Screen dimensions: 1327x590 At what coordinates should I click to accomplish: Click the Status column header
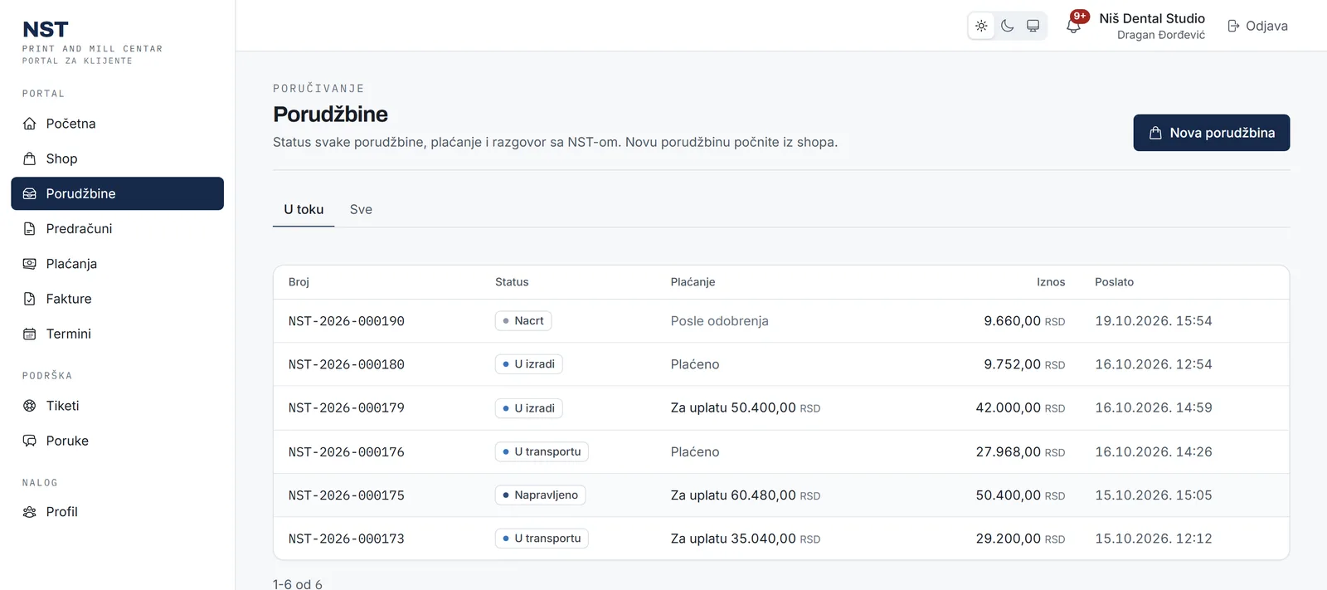(x=512, y=282)
